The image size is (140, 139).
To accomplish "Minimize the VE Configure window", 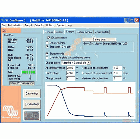I will (x=127, y=20).
